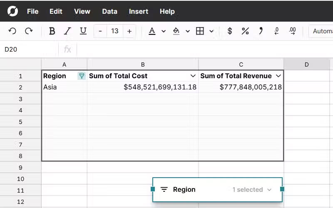The height and width of the screenshot is (208, 333).
Task: Select column C header
Action: (x=241, y=64)
